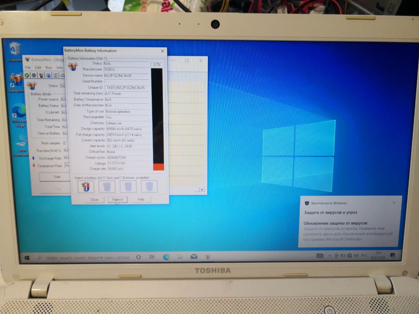Click the Help button in Battery Information
The width and height of the screenshot is (419, 314).
click(x=141, y=199)
